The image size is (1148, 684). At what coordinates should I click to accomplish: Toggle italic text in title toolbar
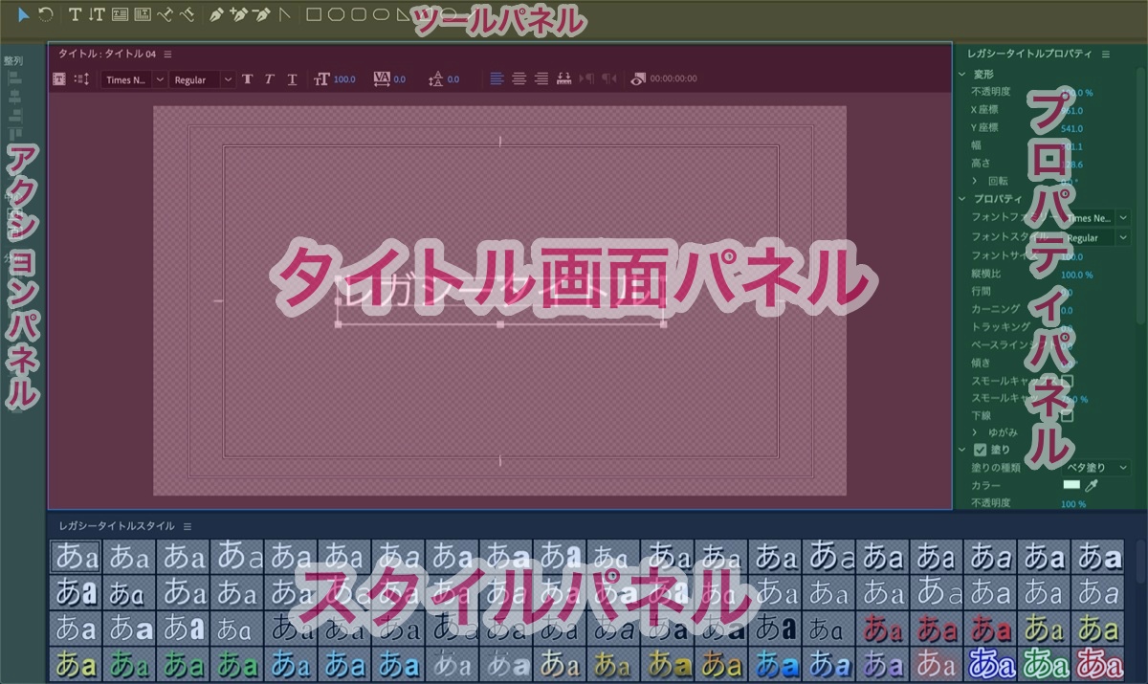270,79
